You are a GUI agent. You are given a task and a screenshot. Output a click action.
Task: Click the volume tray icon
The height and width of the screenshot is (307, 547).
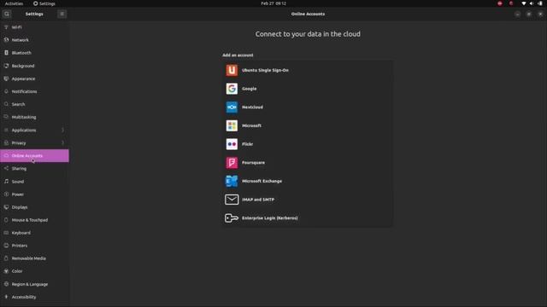pyautogui.click(x=532, y=3)
